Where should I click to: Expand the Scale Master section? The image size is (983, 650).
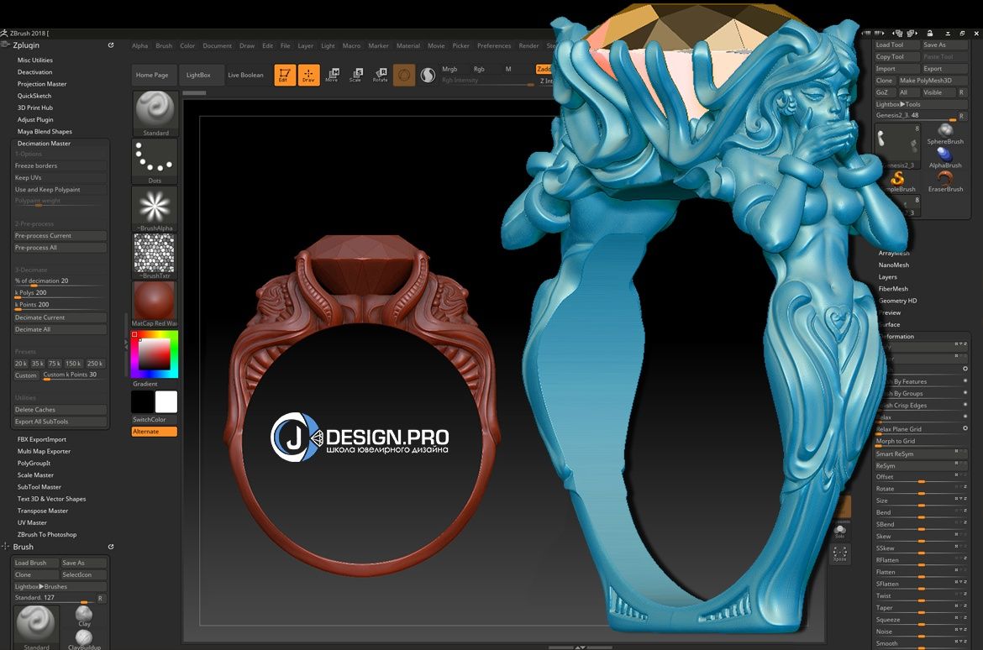(x=36, y=475)
